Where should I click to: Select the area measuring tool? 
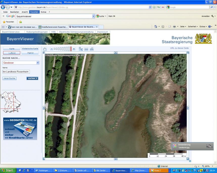[x=92, y=49]
